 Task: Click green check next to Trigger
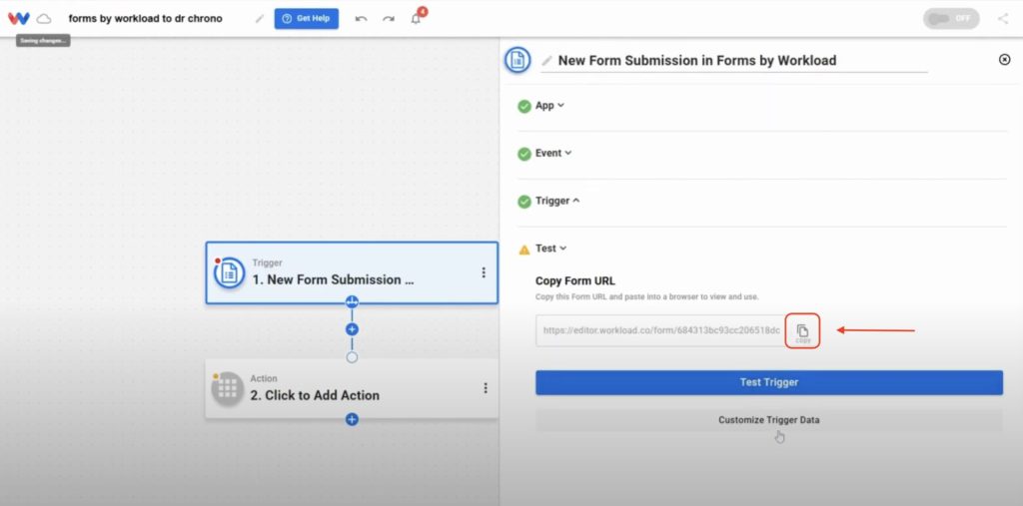tap(524, 202)
